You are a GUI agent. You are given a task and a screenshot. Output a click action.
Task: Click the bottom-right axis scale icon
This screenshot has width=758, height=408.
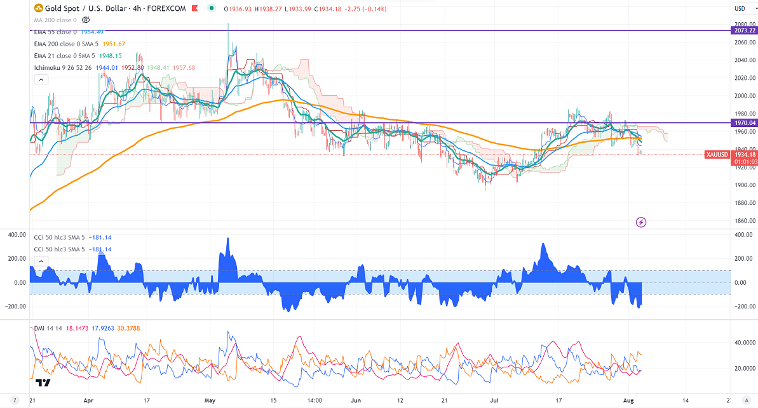[x=748, y=400]
